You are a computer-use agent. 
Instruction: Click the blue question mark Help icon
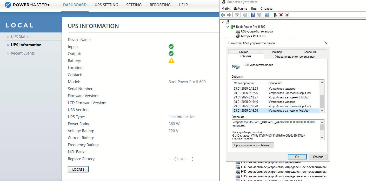coord(253,15)
